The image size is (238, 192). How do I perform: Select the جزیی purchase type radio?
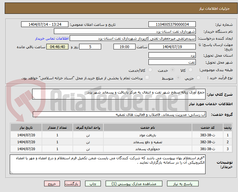click(198, 78)
